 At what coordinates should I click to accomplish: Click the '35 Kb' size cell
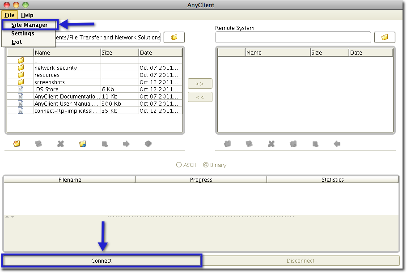click(120, 111)
